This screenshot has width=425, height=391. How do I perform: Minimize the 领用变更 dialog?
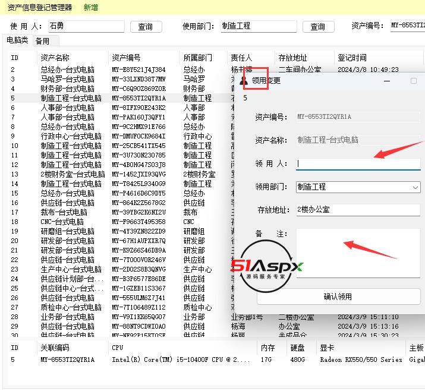click(387, 81)
